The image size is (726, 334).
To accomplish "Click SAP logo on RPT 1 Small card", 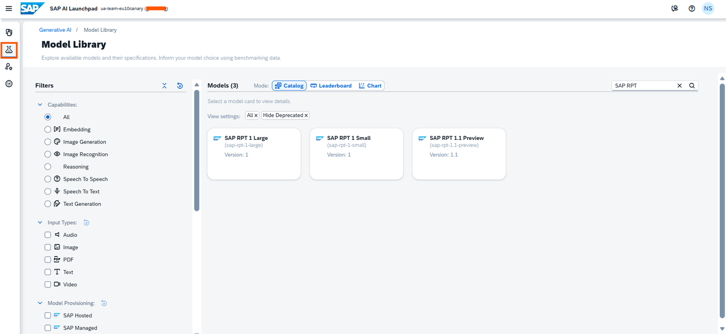I will coord(320,138).
